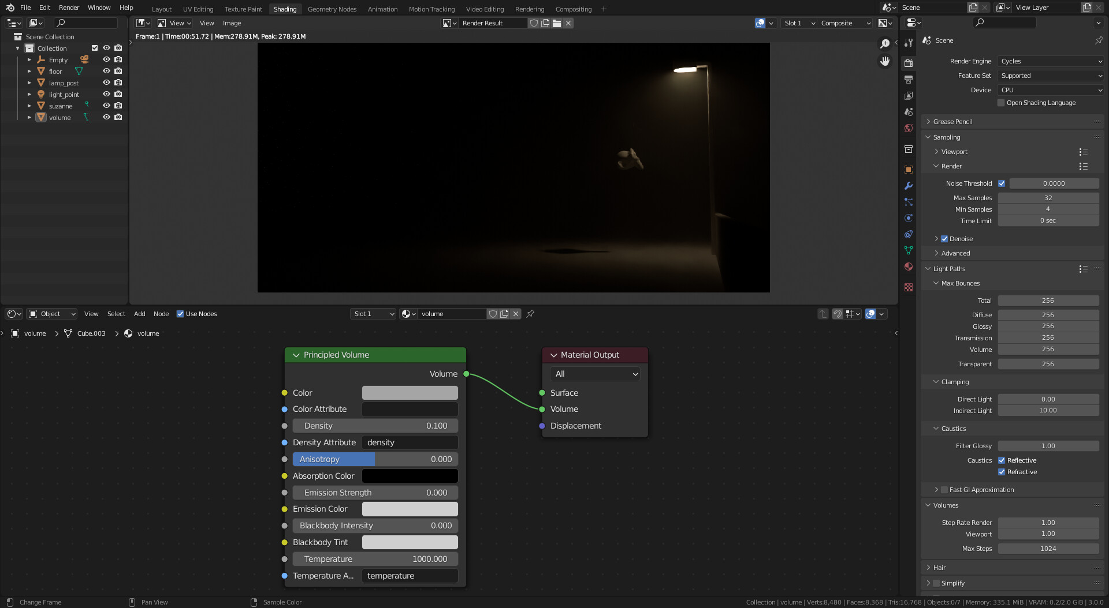This screenshot has width=1109, height=608.
Task: Open the Output properties tab
Action: coord(909,79)
